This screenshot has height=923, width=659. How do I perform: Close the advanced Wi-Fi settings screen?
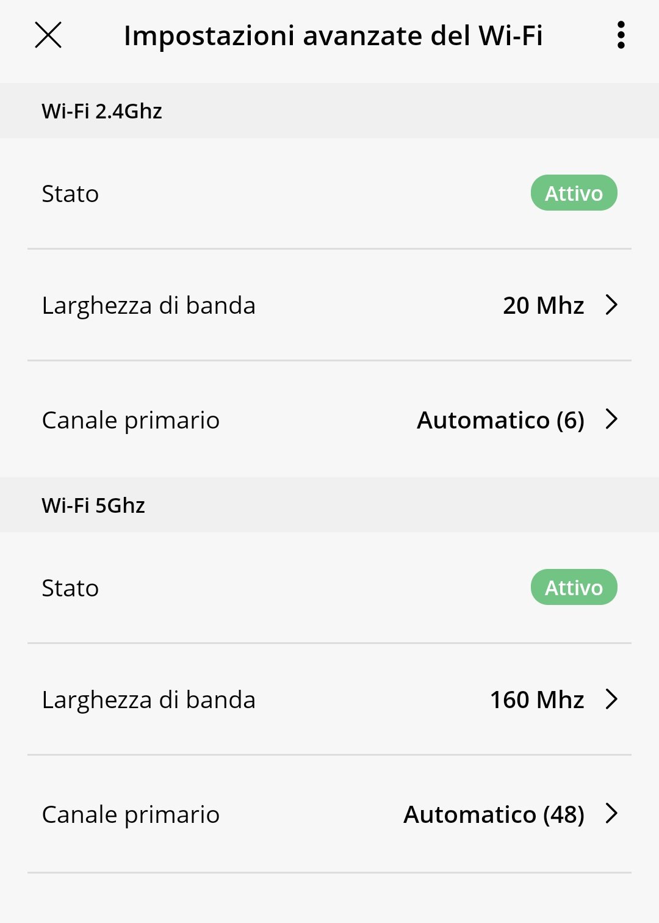tap(48, 35)
